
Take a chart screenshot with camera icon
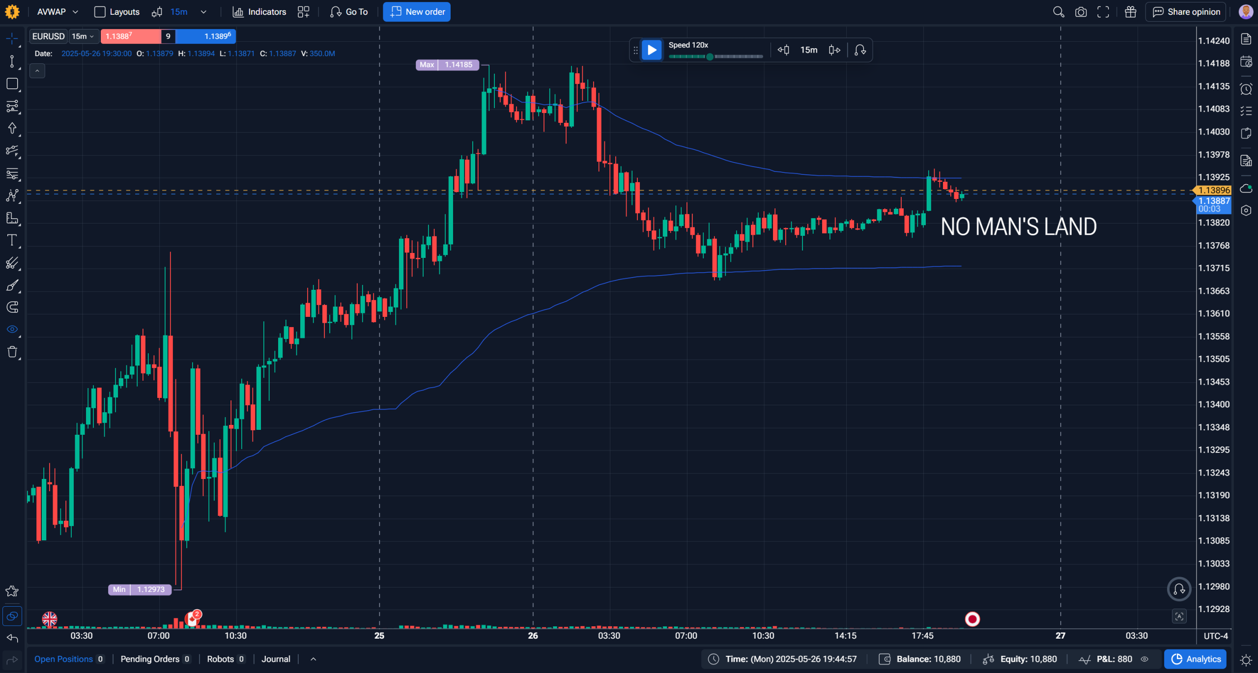coord(1081,12)
